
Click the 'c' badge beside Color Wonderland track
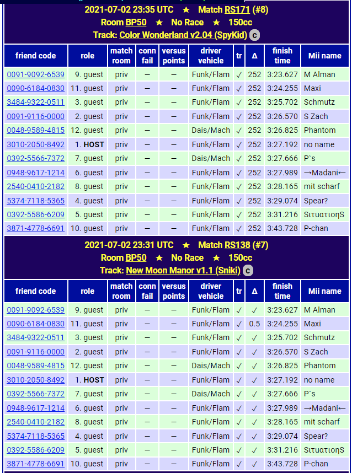point(254,35)
